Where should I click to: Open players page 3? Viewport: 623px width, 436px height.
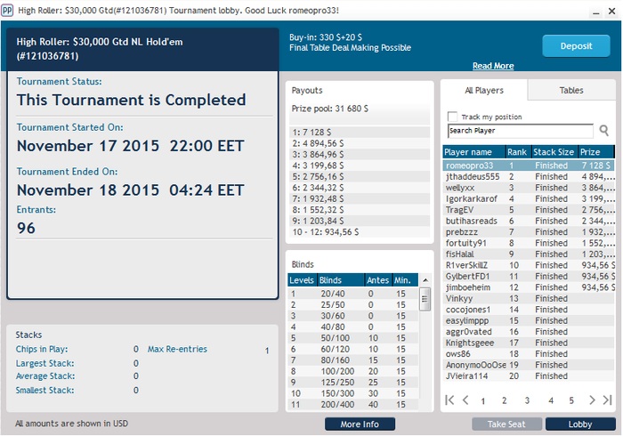[527, 400]
